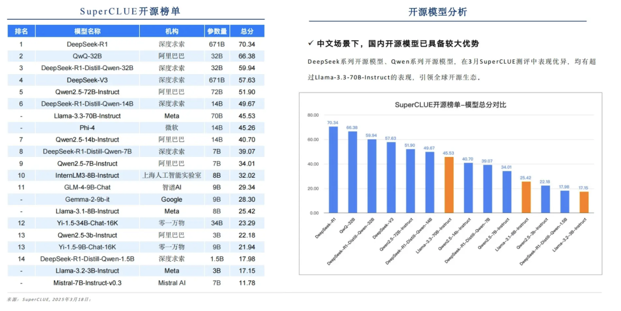The height and width of the screenshot is (311, 621).
Task: Select Llama-3.1-8B-Instruct table cell
Action: (87, 212)
